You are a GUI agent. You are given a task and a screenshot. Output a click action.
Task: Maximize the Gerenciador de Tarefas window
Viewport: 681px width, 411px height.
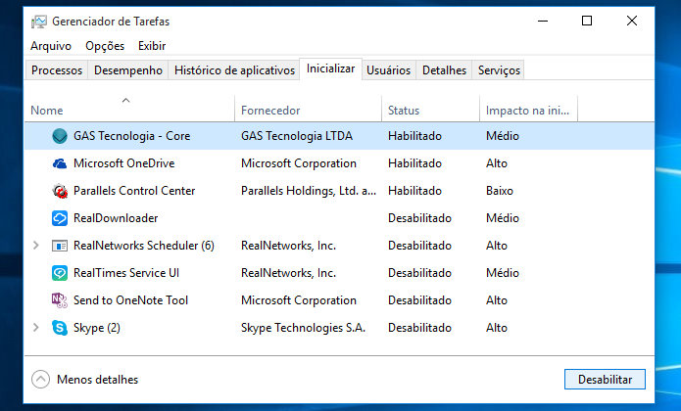587,21
